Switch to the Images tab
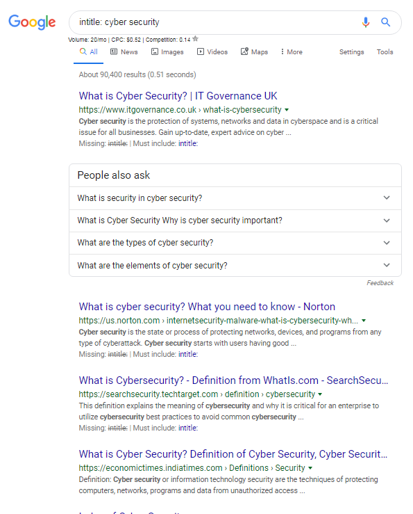 pyautogui.click(x=167, y=51)
